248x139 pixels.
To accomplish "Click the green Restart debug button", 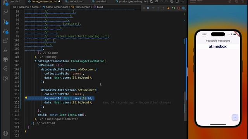I will pos(174,8).
